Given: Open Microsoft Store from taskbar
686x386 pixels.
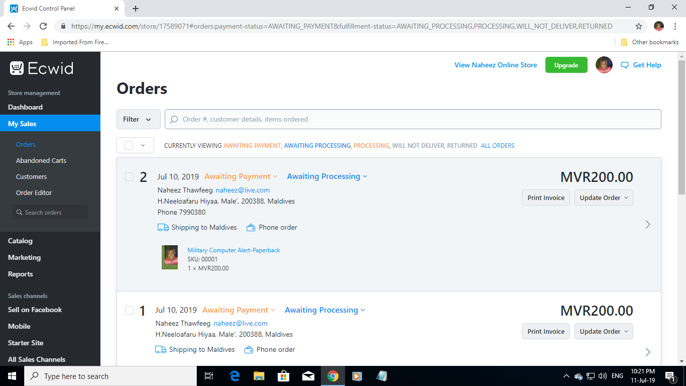Looking at the screenshot, I should [x=283, y=376].
